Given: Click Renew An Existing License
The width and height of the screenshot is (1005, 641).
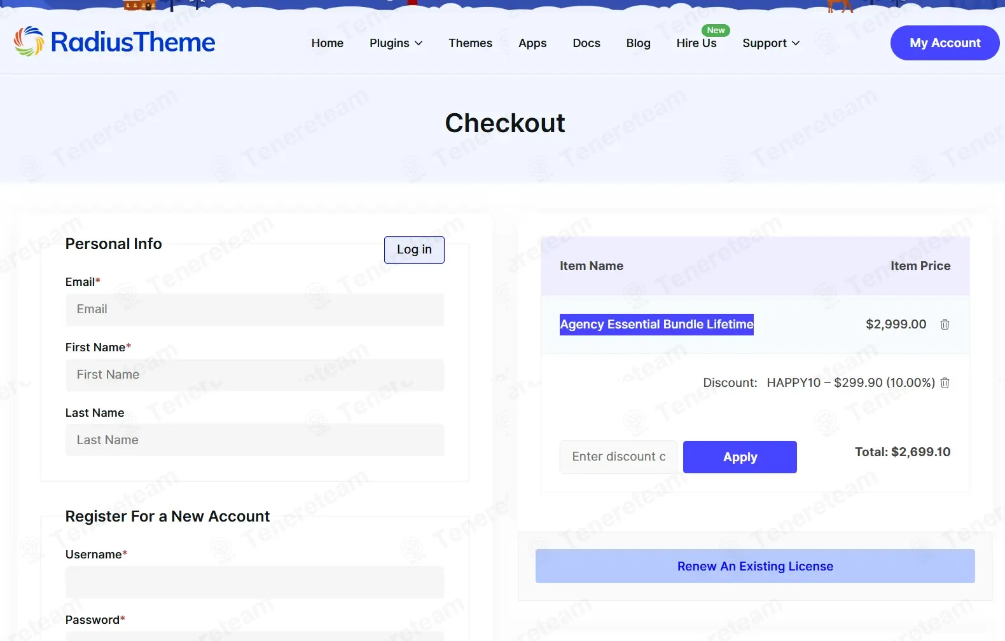Looking at the screenshot, I should click(755, 566).
